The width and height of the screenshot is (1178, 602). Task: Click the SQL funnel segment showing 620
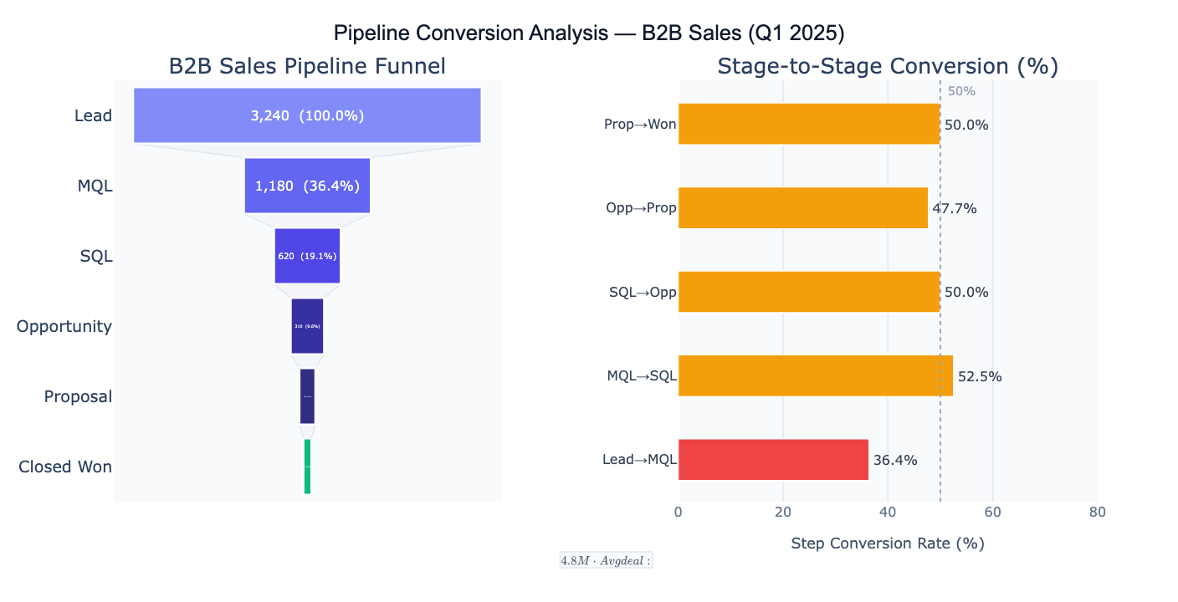click(x=307, y=256)
